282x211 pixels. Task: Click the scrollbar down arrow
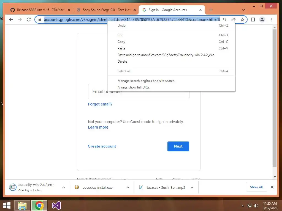pyautogui.click(x=275, y=177)
